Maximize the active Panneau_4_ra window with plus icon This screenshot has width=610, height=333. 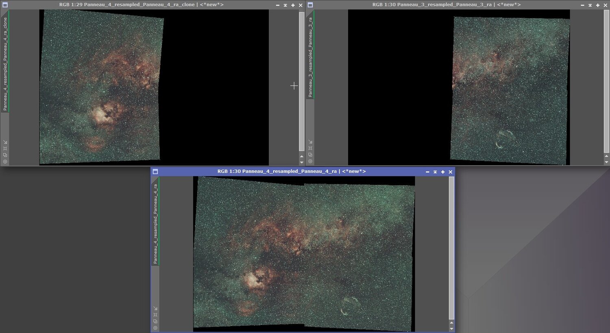pyautogui.click(x=443, y=172)
